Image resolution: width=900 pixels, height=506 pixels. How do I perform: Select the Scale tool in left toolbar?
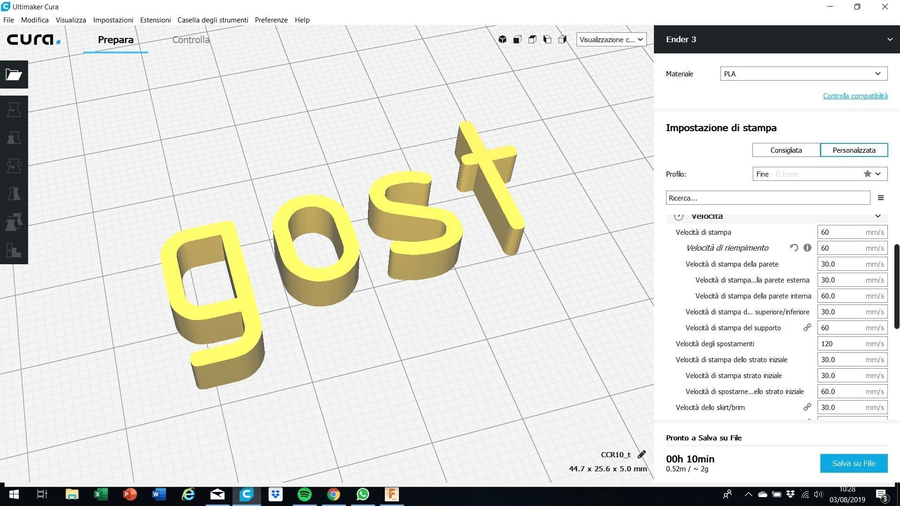14,138
